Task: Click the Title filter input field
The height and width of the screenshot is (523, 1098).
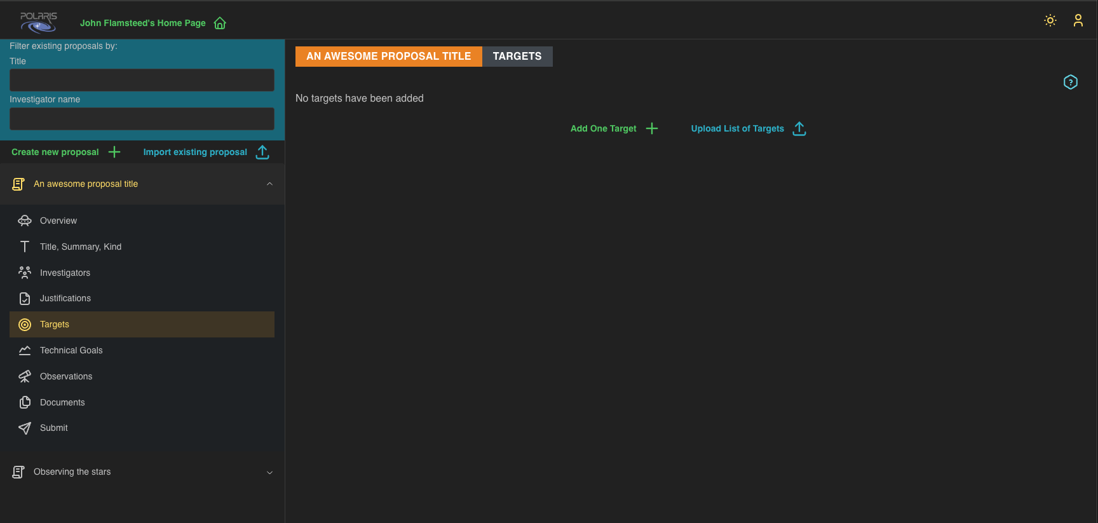Action: tap(142, 80)
